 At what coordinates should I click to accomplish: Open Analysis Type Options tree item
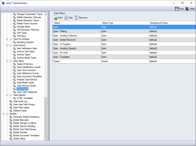coord(27,80)
